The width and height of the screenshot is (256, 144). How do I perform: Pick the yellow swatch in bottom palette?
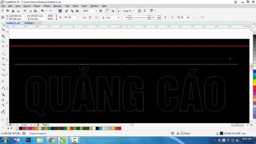[x=40, y=128]
